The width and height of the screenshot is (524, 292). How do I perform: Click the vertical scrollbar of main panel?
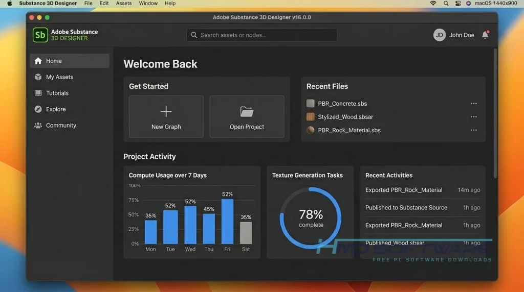tap(495, 113)
